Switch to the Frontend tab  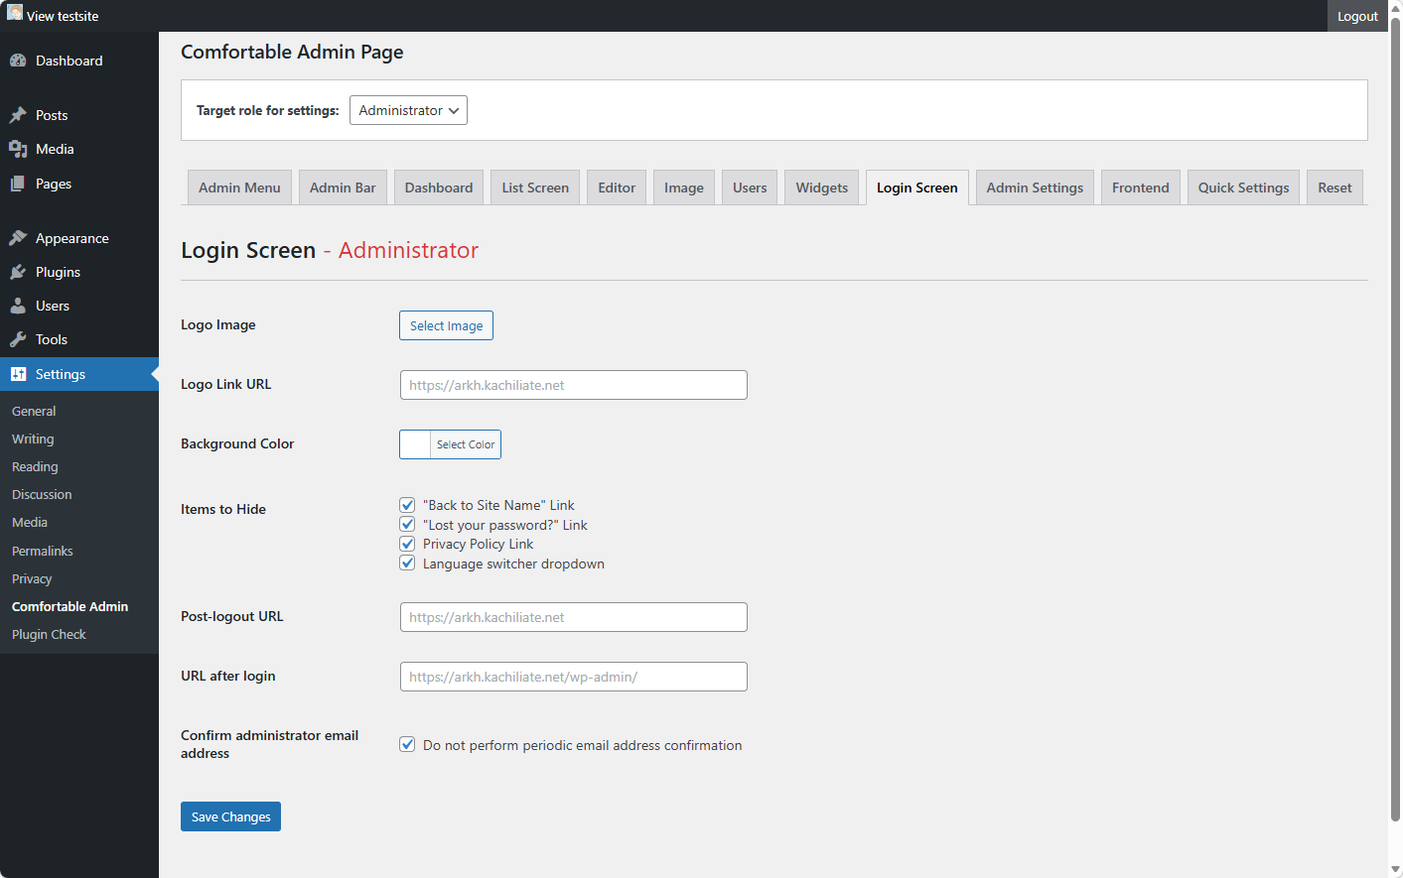point(1141,188)
